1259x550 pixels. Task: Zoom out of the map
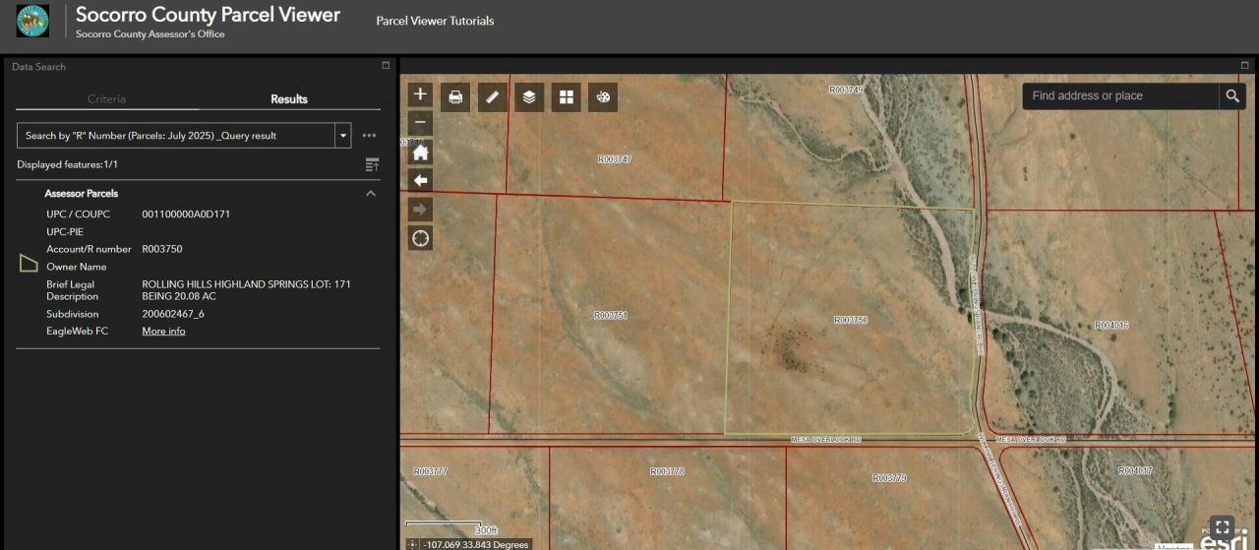coord(420,123)
